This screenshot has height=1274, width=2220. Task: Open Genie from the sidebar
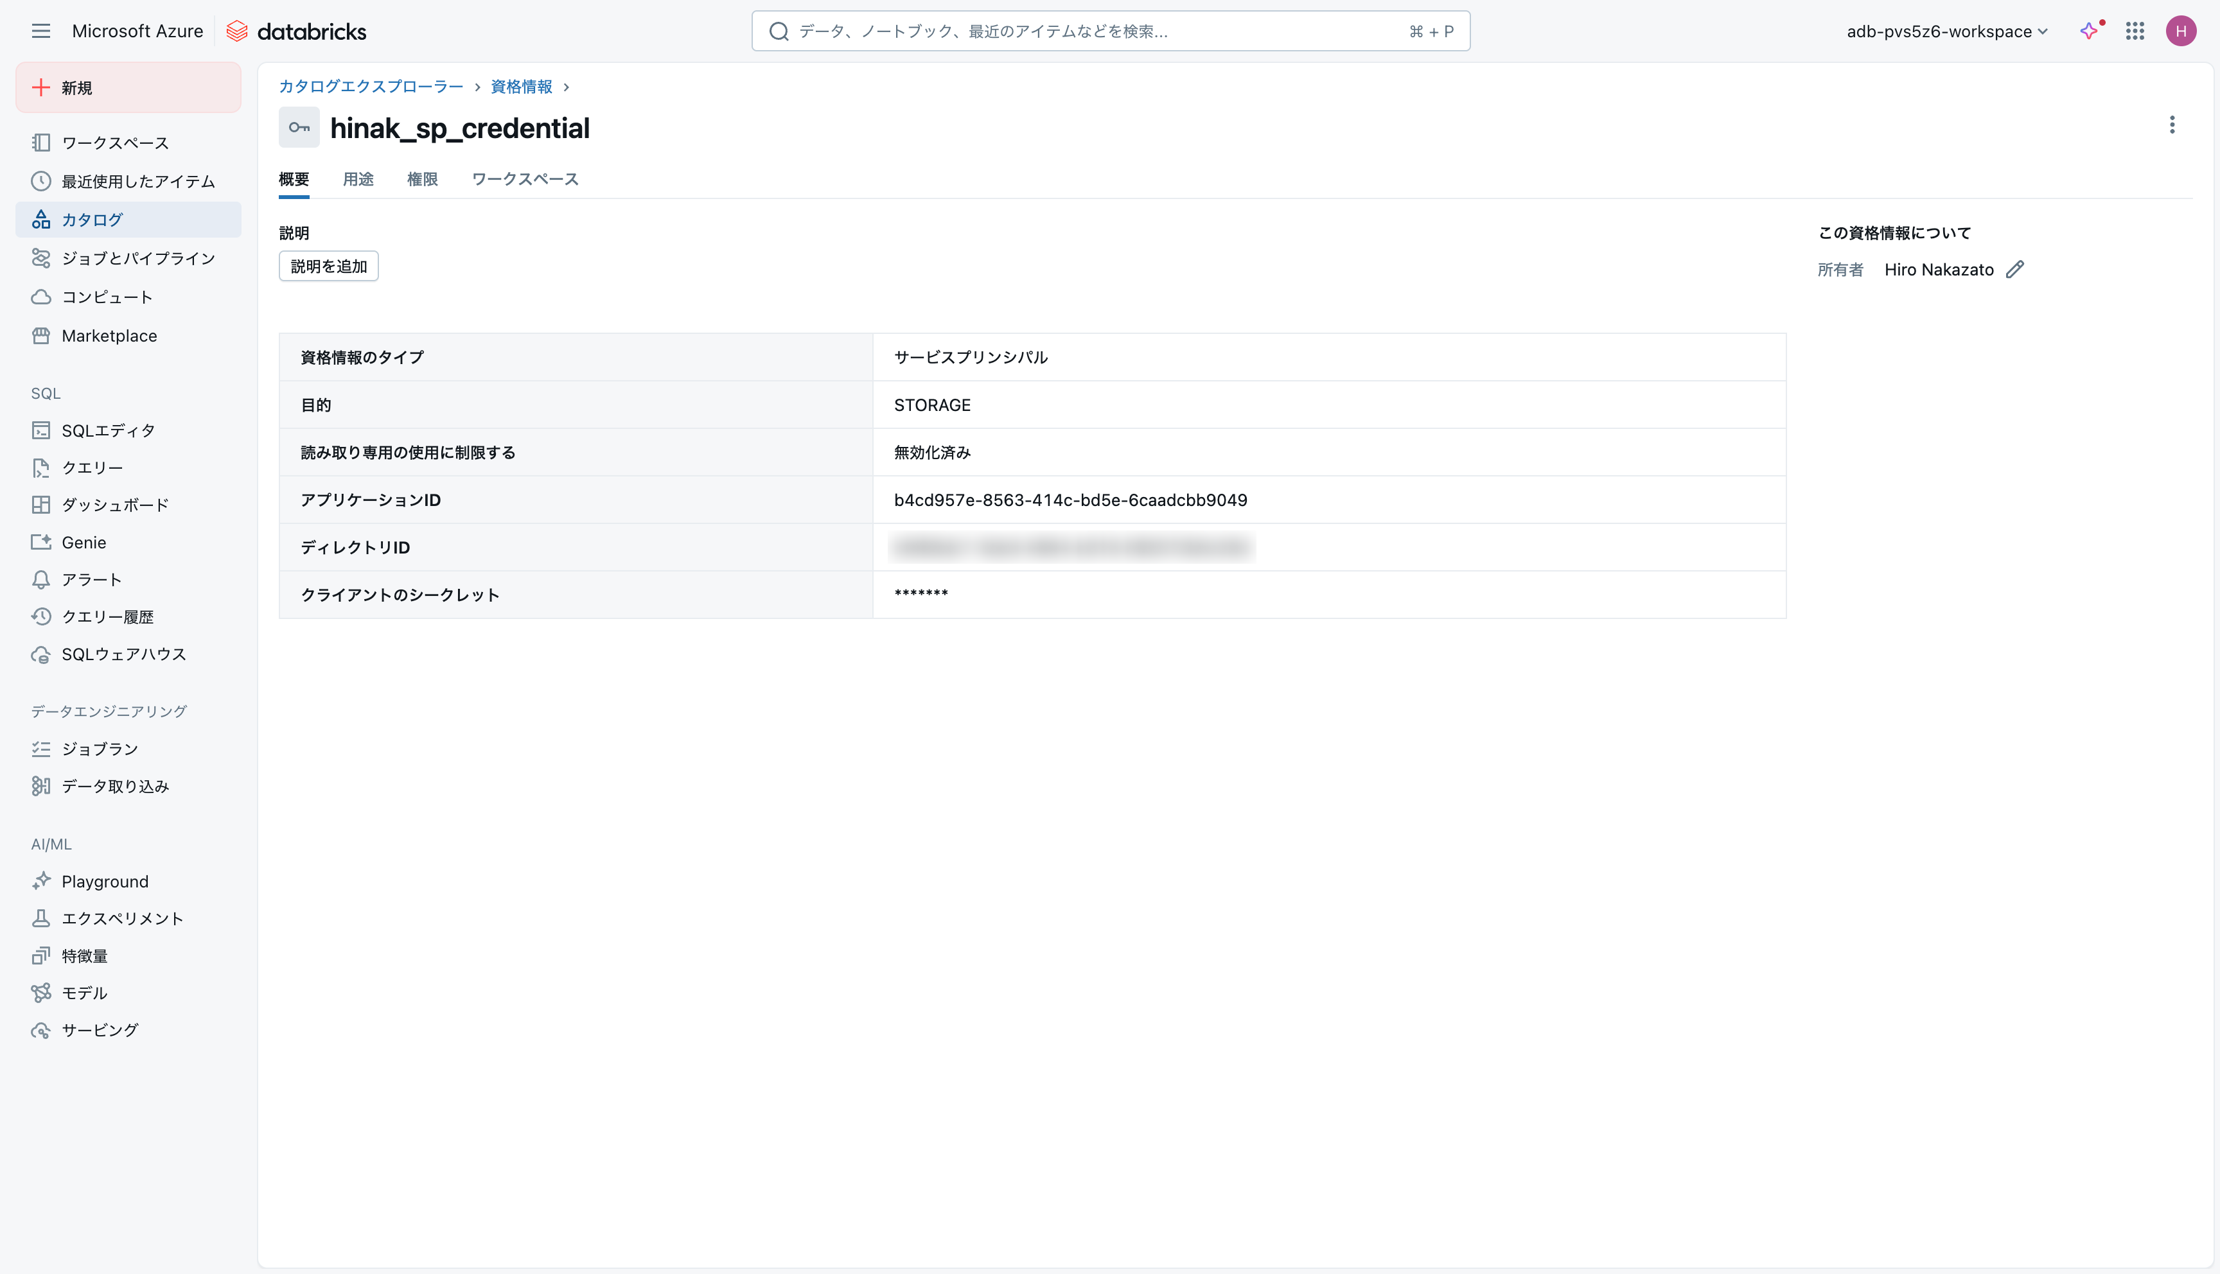(x=84, y=543)
